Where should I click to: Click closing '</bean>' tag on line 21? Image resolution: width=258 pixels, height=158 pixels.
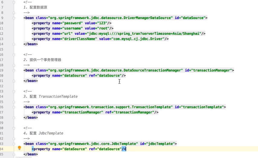click(31, 81)
